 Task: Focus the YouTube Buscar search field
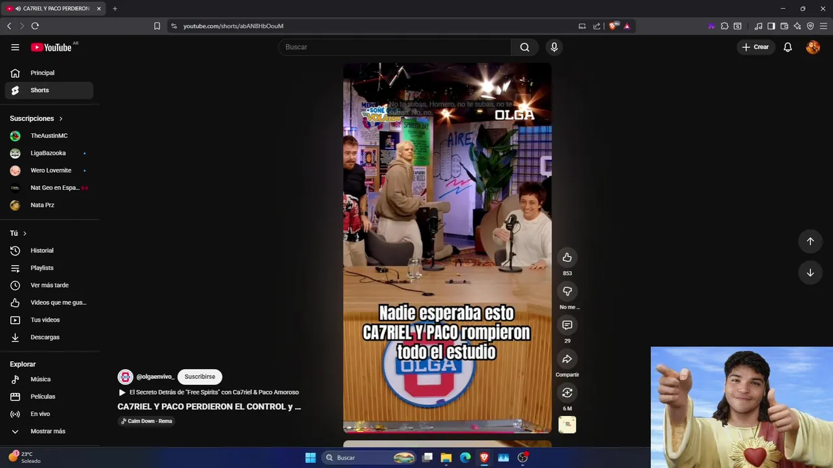[x=395, y=47]
